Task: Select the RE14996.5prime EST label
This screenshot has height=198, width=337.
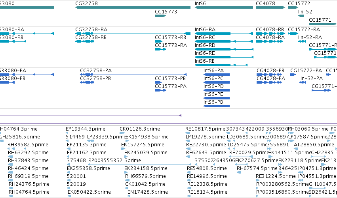Action: click(x=207, y=177)
